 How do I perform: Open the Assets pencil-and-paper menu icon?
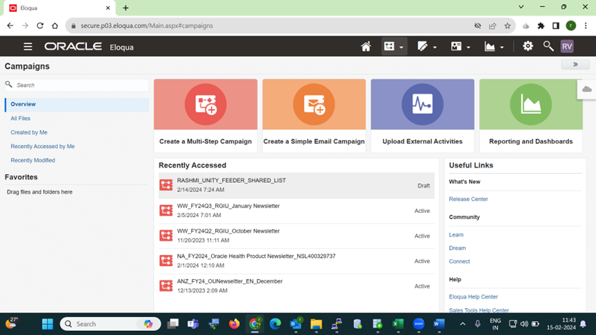(x=422, y=46)
